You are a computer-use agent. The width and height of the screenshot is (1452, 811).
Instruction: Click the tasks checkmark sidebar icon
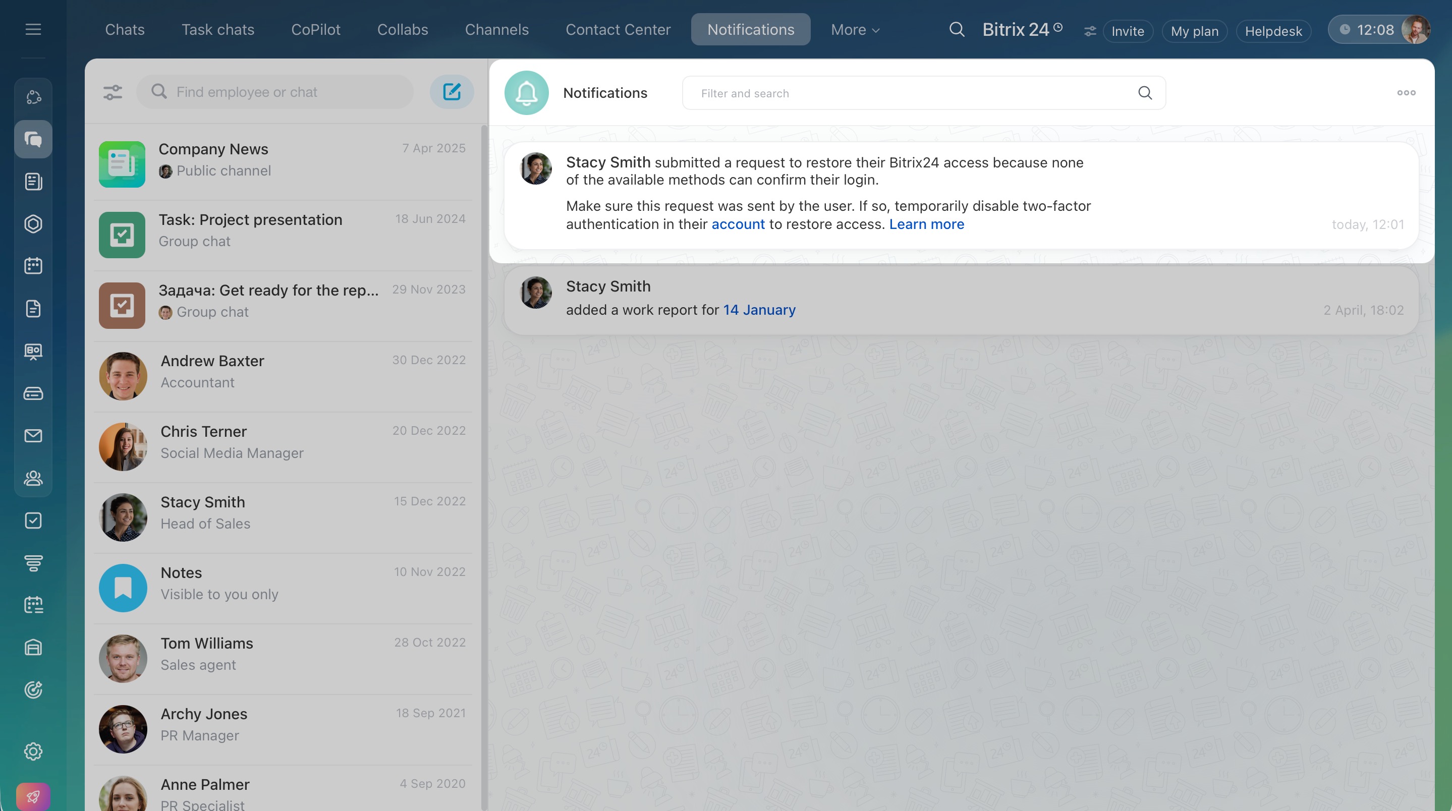pyautogui.click(x=33, y=520)
